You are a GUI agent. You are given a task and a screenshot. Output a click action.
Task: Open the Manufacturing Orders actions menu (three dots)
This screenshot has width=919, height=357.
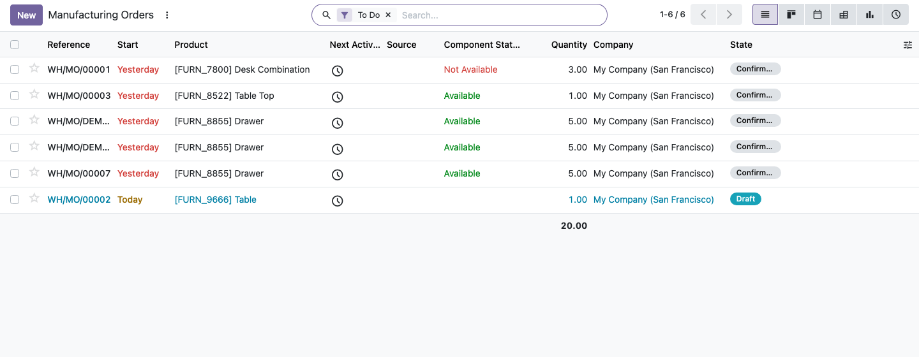167,15
